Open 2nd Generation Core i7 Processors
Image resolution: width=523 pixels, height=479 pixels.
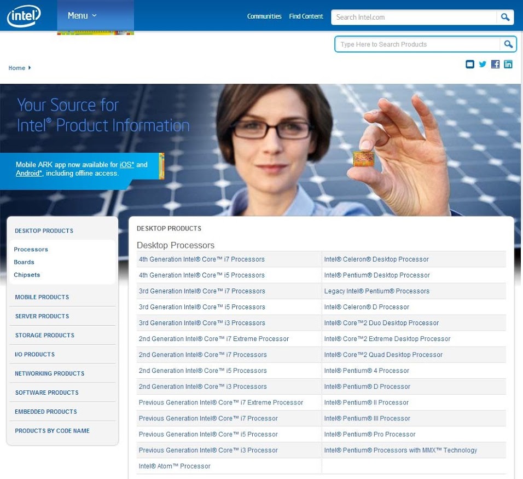point(203,355)
